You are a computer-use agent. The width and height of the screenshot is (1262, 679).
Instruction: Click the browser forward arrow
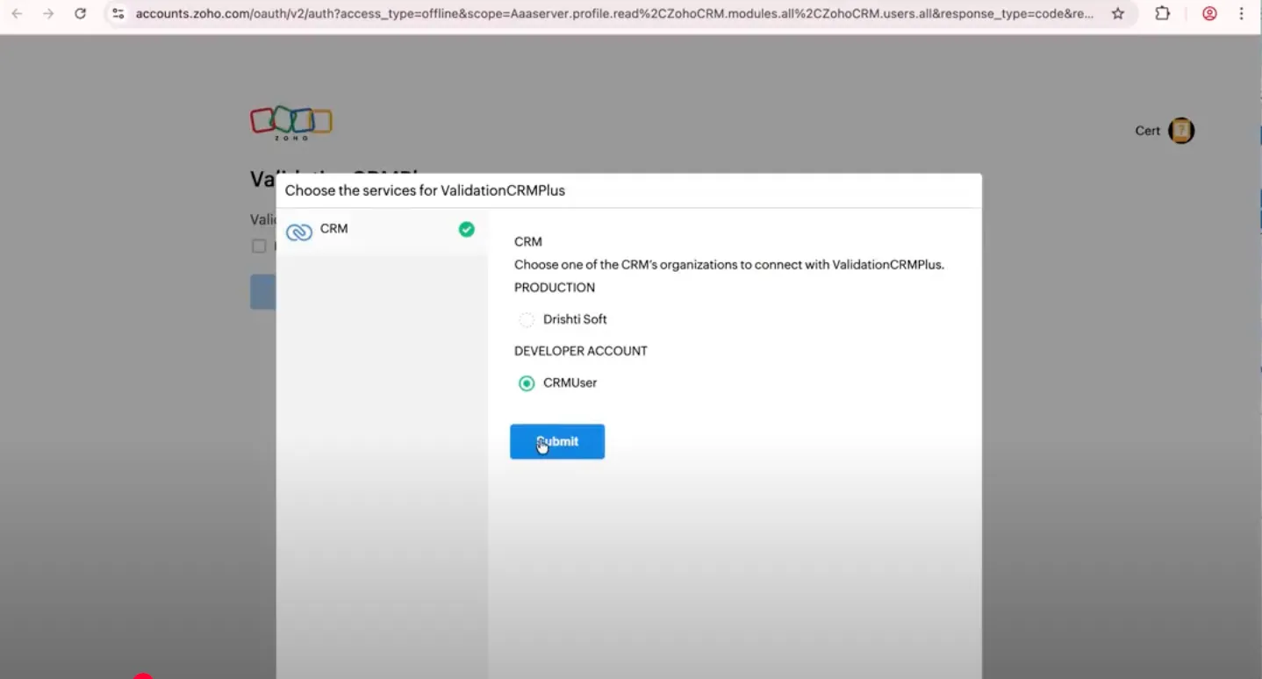48,14
